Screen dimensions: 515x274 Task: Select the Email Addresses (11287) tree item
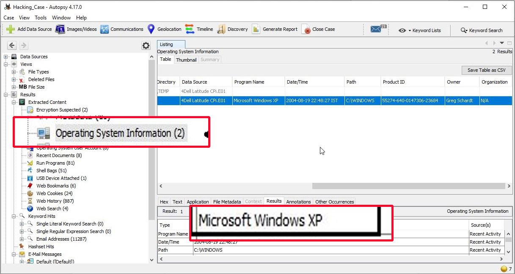point(61,239)
